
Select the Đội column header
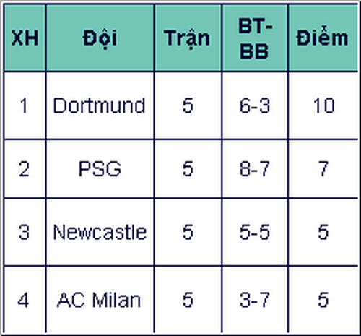point(100,38)
